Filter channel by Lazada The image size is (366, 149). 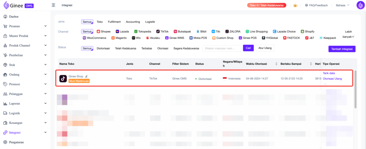(x=122, y=31)
